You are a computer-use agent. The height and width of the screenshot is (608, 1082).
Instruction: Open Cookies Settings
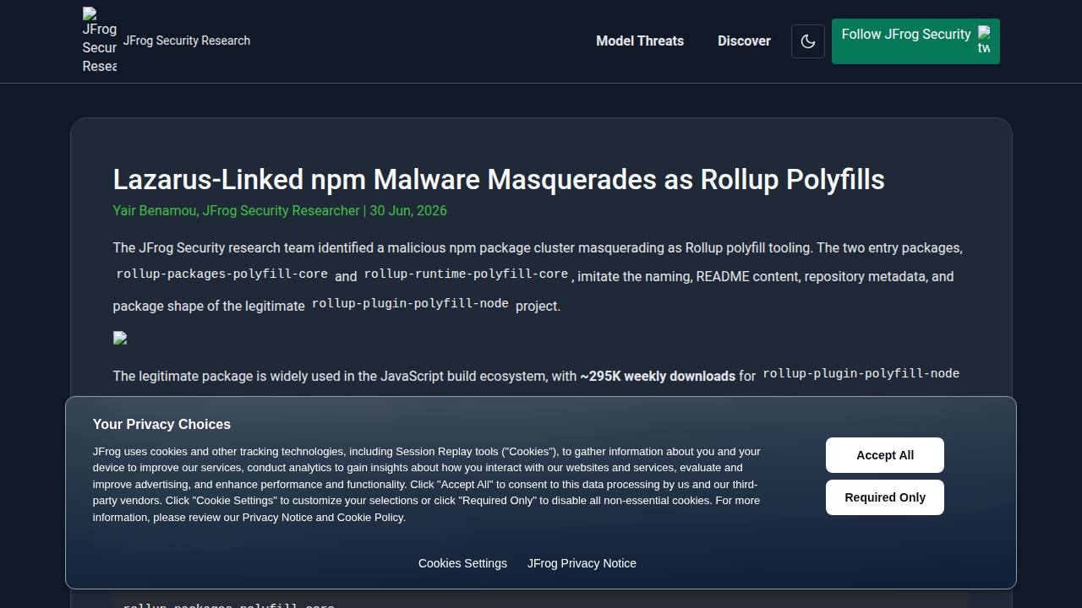pos(462,563)
